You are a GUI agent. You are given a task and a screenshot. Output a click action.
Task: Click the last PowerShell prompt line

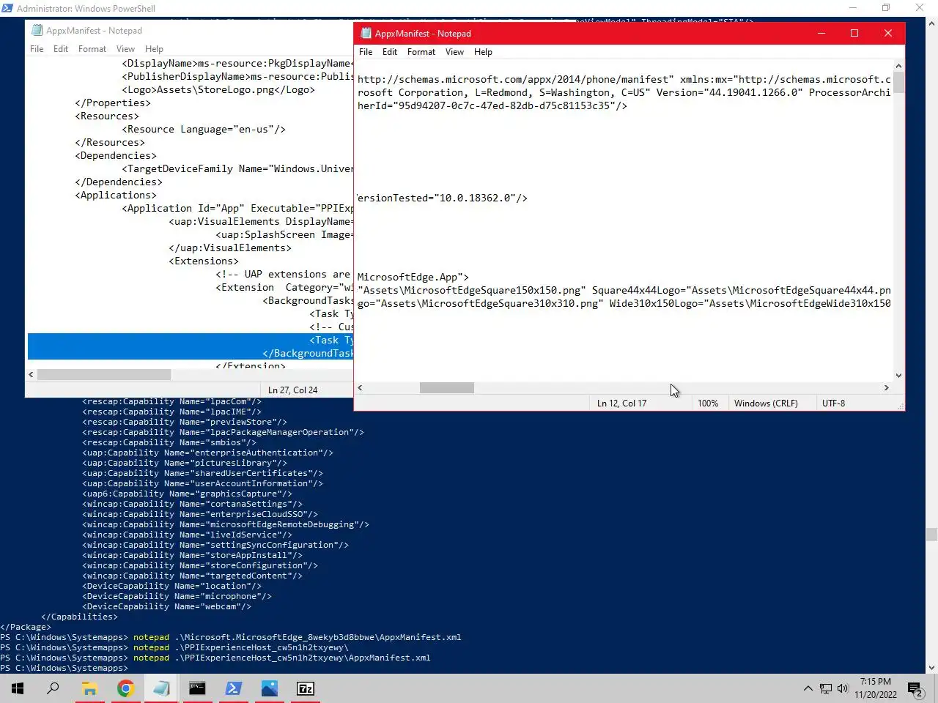click(64, 668)
